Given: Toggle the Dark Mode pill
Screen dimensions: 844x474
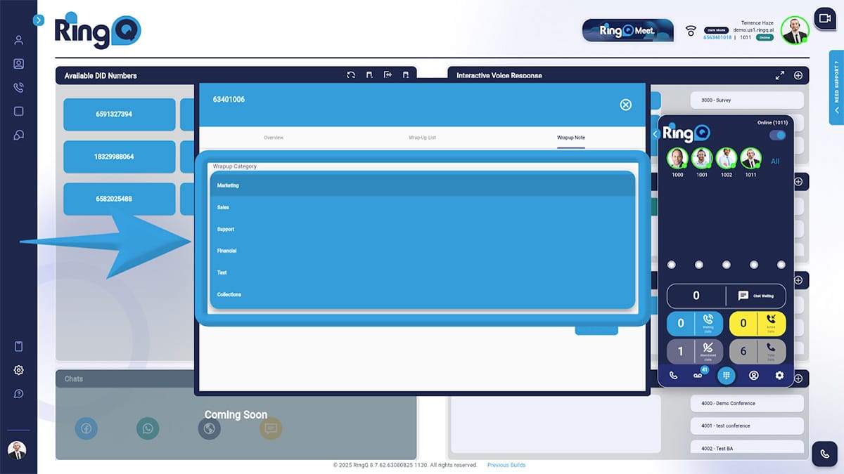Looking at the screenshot, I should pyautogui.click(x=716, y=30).
